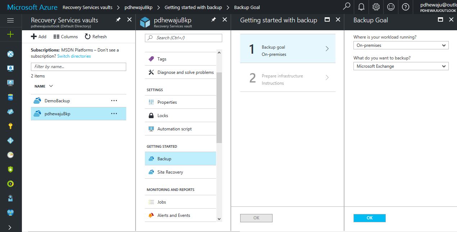
Task: Sort by the NAME column arrow
Action: point(51,86)
